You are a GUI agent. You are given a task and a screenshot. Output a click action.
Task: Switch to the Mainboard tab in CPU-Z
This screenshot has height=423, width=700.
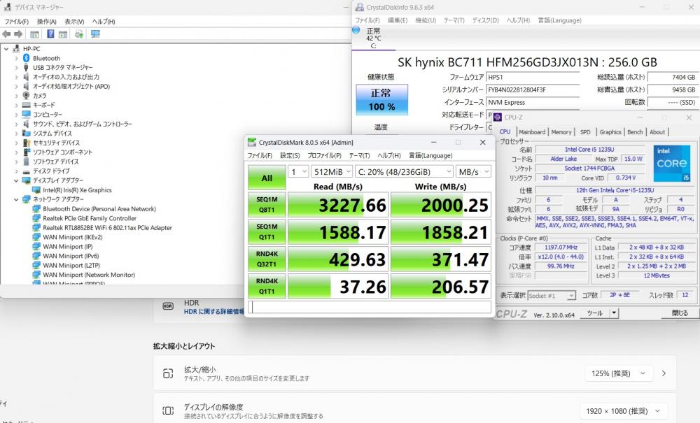tap(532, 132)
